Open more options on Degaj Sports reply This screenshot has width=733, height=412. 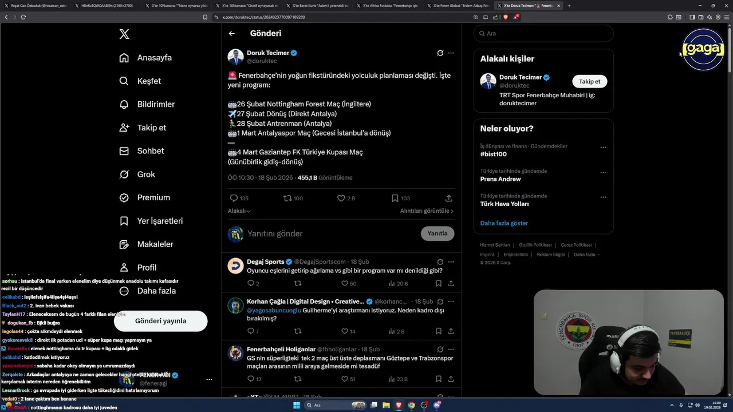pyautogui.click(x=451, y=262)
